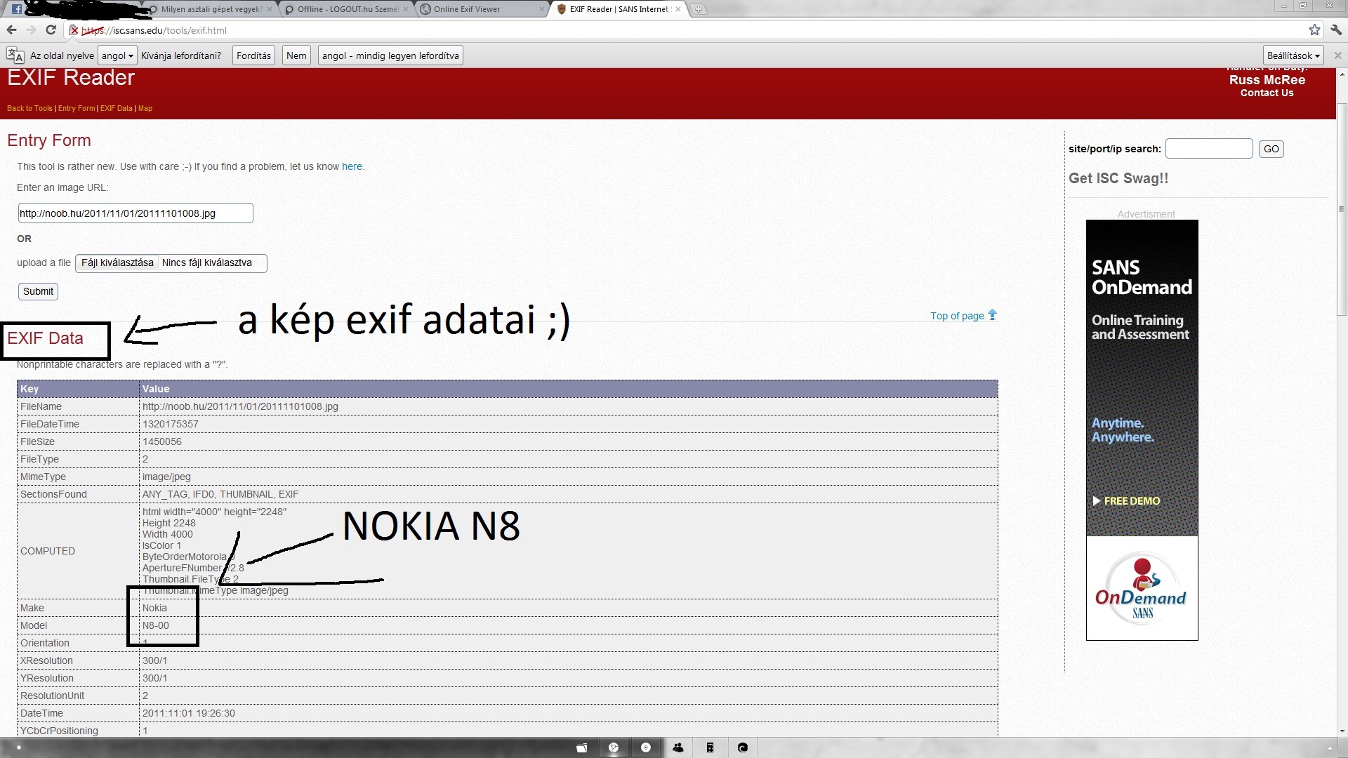
Task: Open the calculator icon in the taskbar
Action: coord(710,747)
